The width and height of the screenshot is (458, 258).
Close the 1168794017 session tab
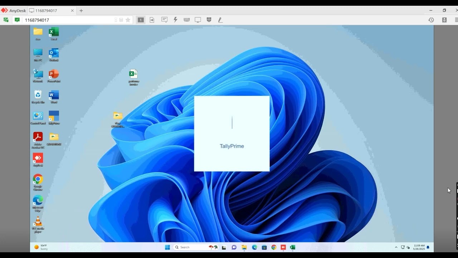(72, 11)
